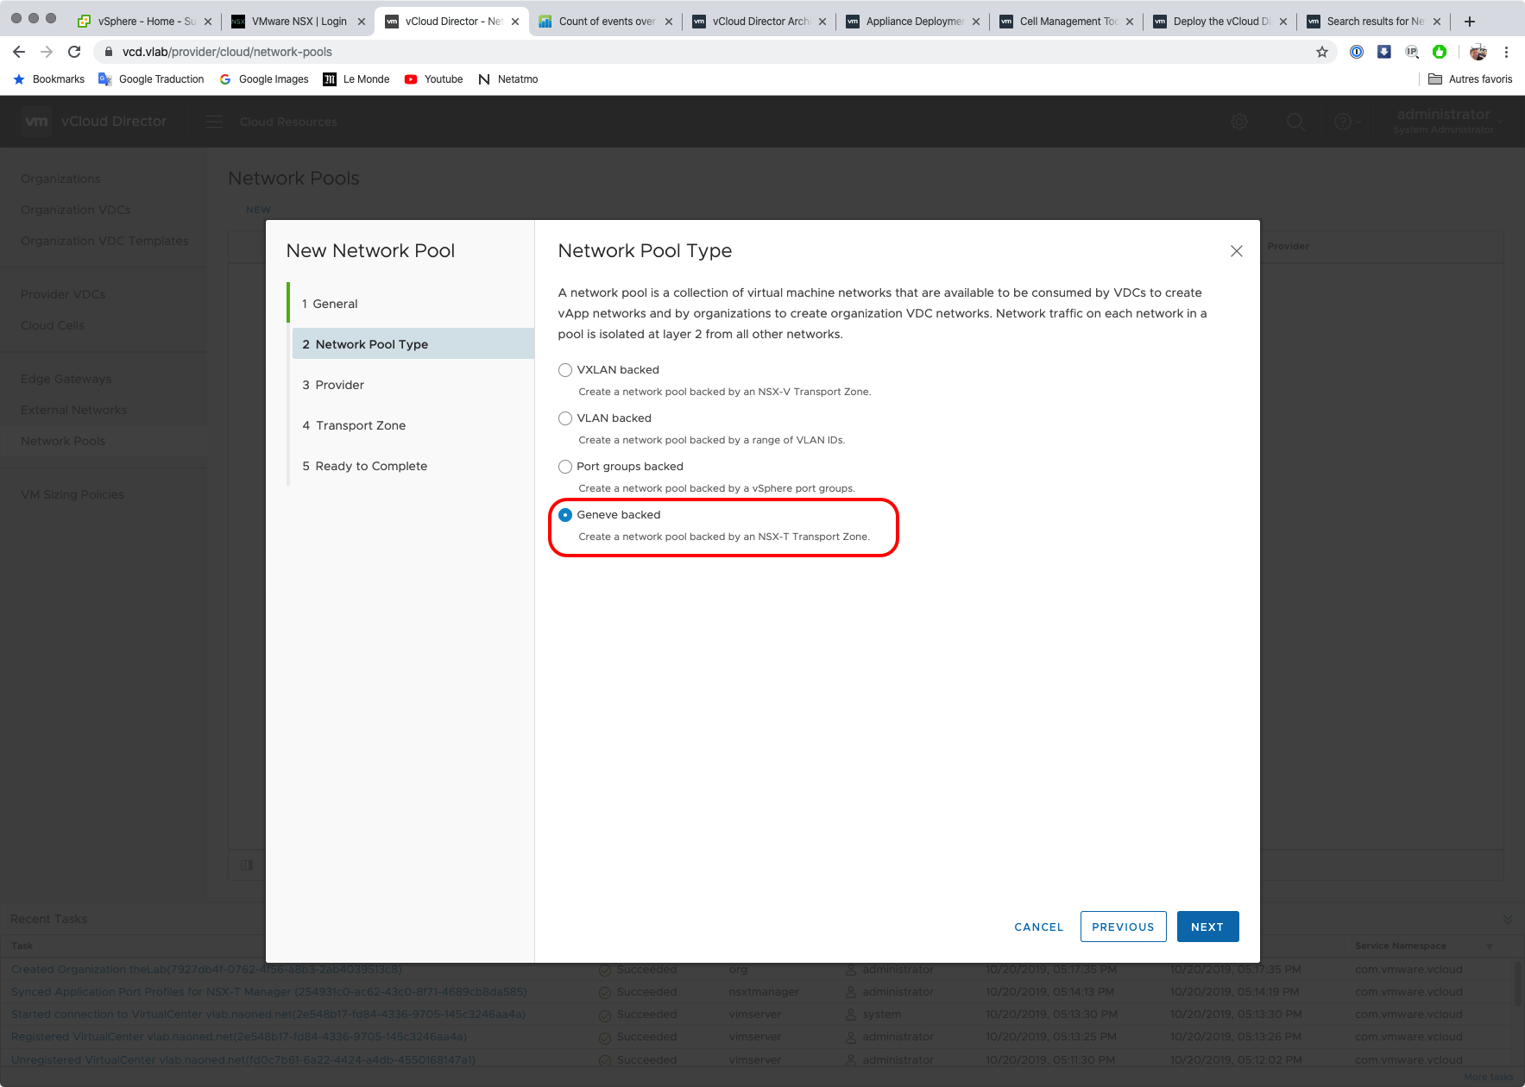
Task: Open the Chrome three-dot menu
Action: 1506,52
